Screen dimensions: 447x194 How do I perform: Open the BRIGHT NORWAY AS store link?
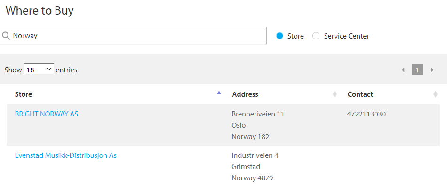click(x=47, y=114)
